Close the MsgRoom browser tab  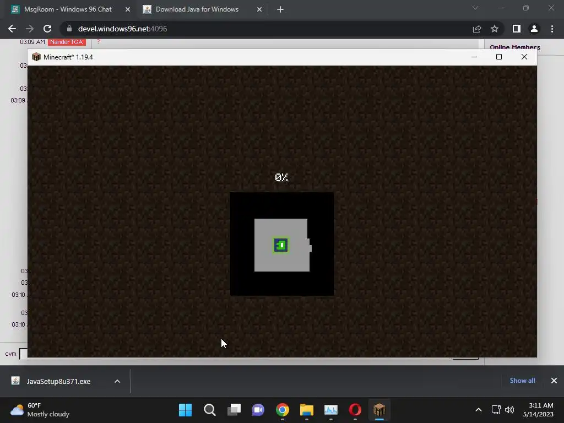click(128, 9)
